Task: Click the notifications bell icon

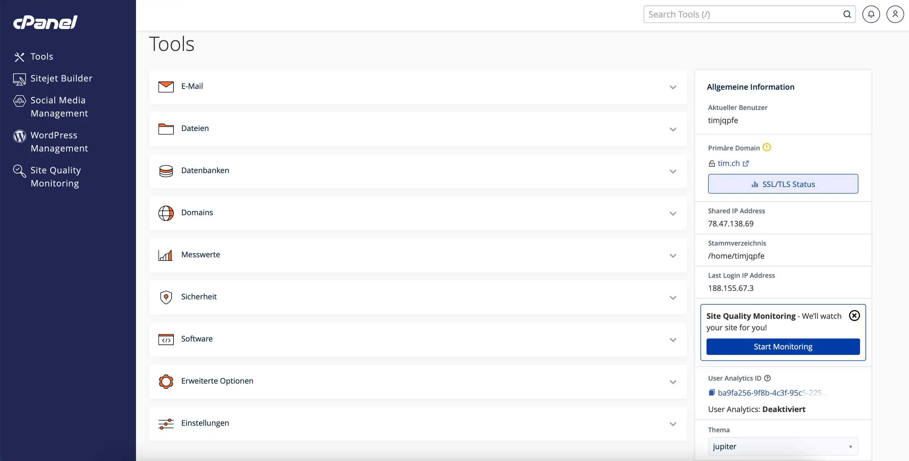Action: click(871, 15)
